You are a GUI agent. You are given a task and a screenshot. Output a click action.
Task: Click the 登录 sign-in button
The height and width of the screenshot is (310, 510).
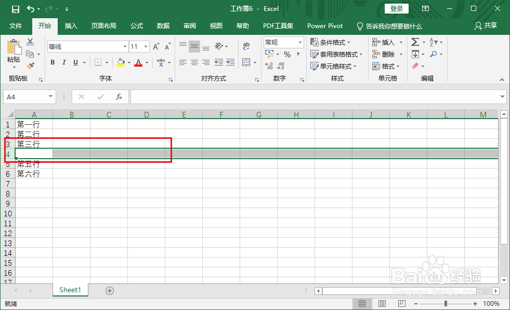397,9
